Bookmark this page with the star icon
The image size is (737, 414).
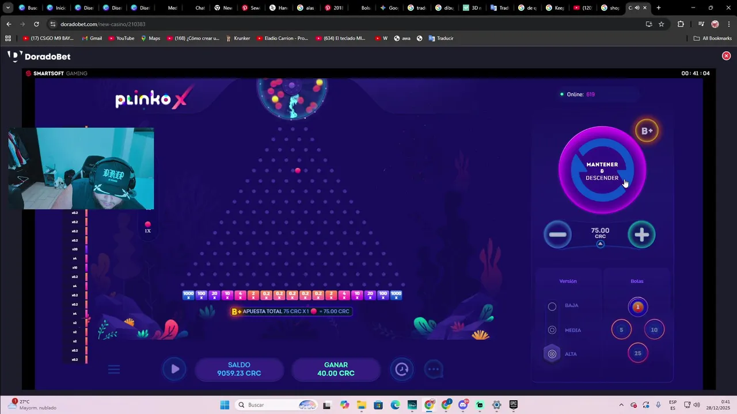click(662, 24)
